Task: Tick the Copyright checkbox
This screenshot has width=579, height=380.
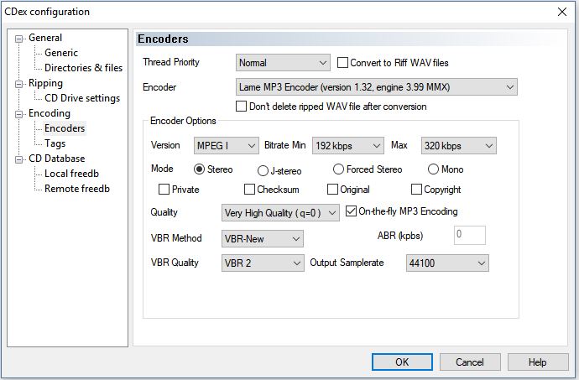Action: tap(417, 190)
